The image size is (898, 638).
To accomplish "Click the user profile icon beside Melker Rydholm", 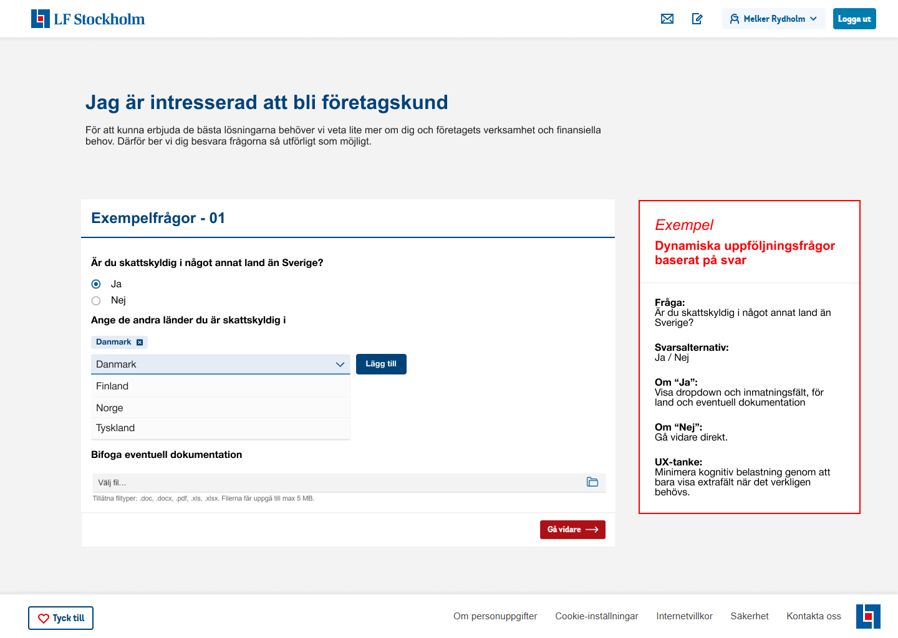I will [735, 19].
